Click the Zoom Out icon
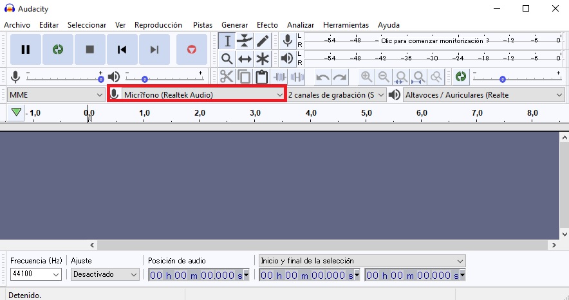 [384, 77]
